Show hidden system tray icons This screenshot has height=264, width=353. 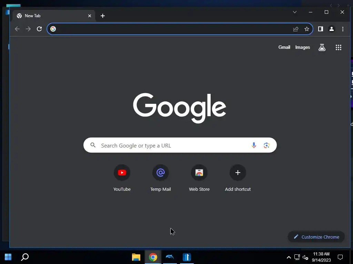click(289, 257)
